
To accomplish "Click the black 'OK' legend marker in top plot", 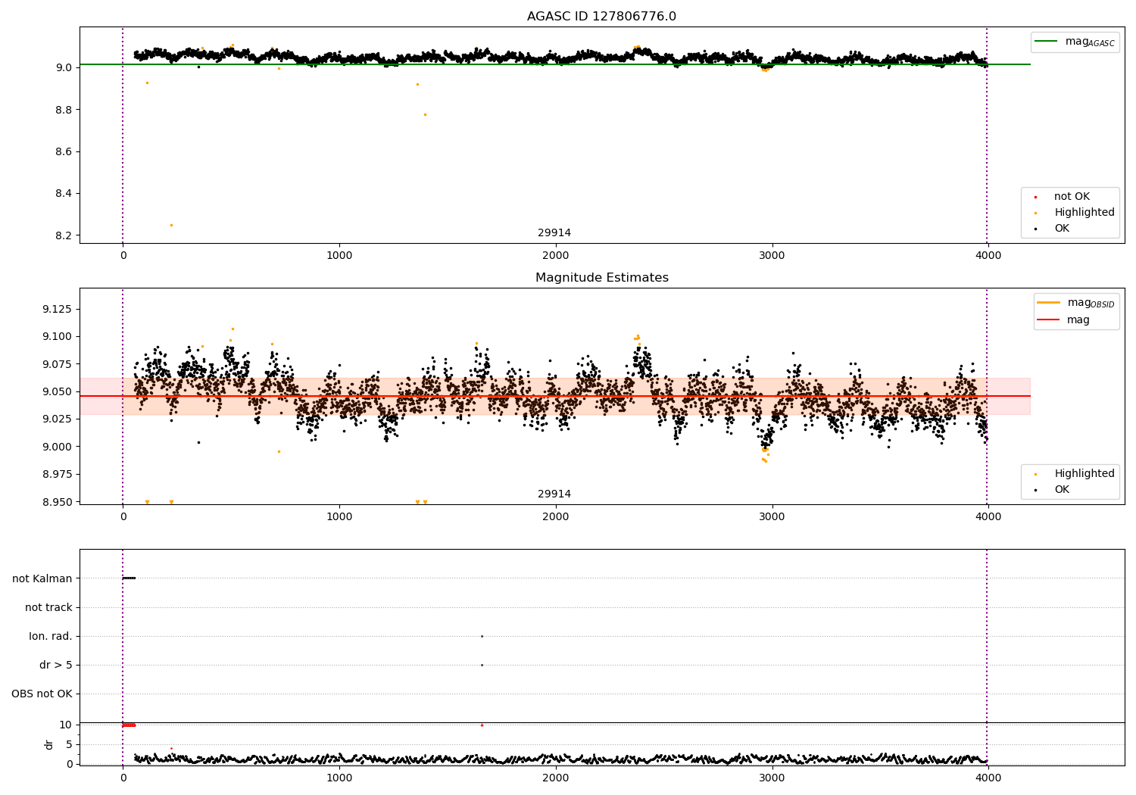I will coord(1035,229).
